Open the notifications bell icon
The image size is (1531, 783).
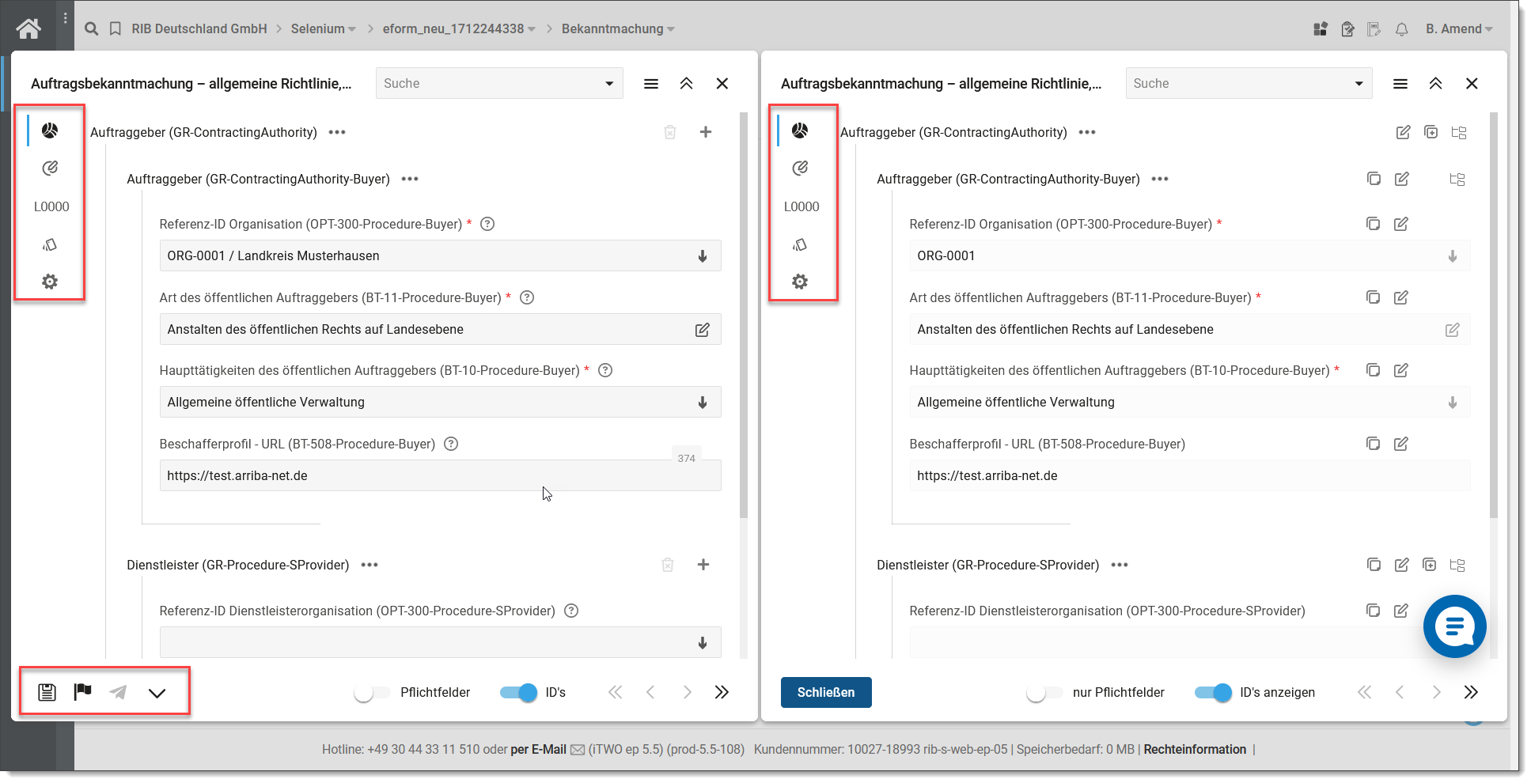coord(1401,29)
